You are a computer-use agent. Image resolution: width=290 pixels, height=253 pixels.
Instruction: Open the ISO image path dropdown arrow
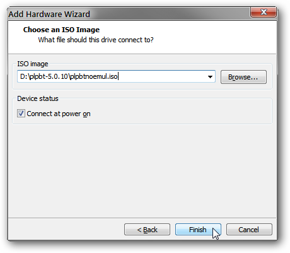(x=210, y=76)
